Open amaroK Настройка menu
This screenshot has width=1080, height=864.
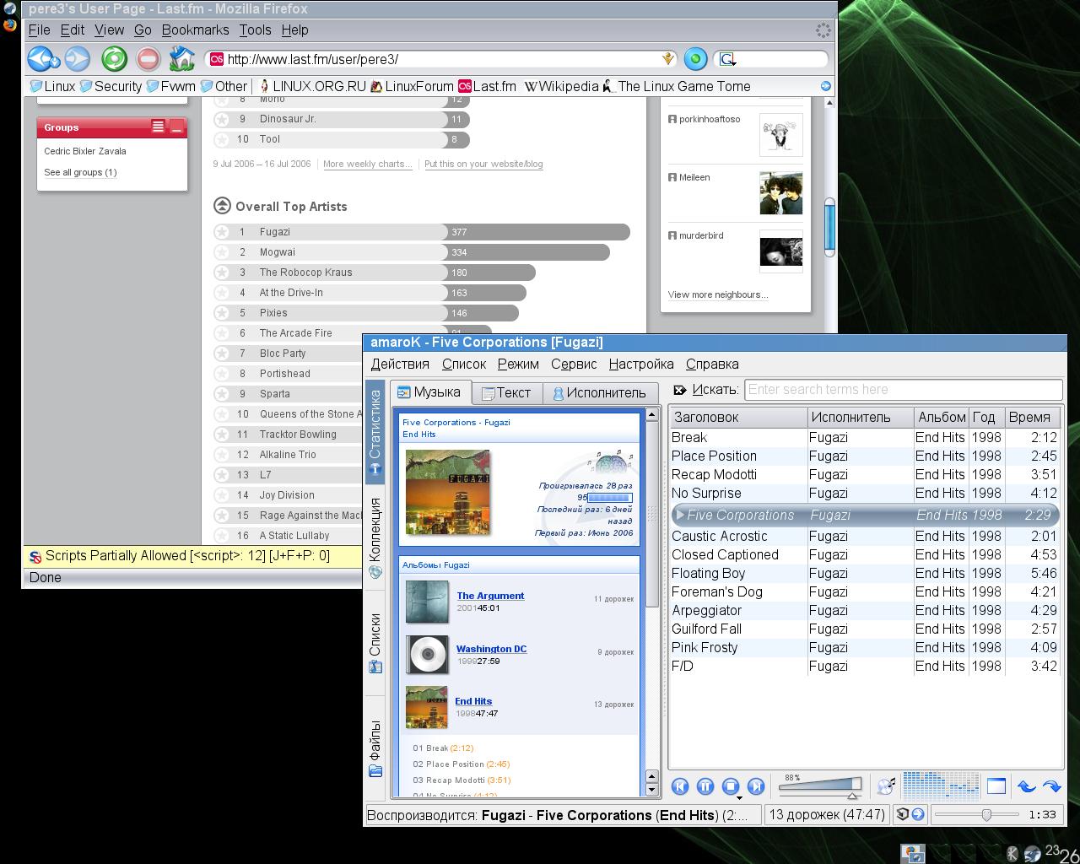[x=641, y=364]
